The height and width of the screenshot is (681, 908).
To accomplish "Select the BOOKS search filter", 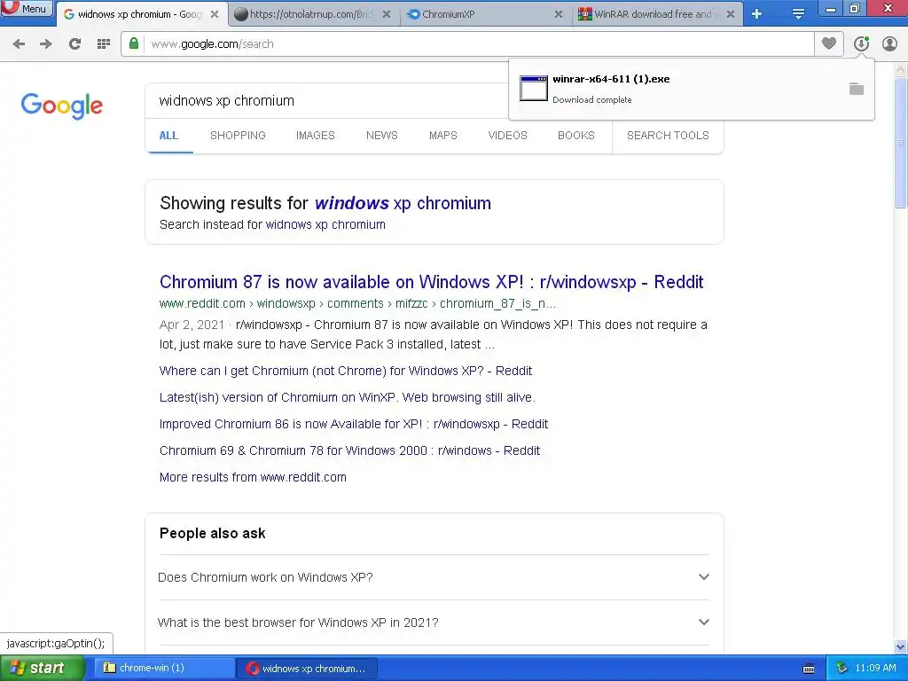I will pyautogui.click(x=576, y=136).
